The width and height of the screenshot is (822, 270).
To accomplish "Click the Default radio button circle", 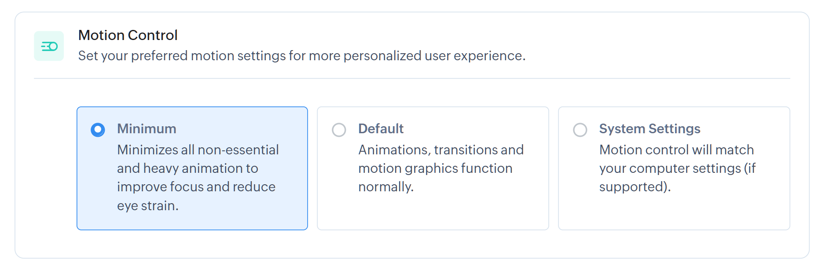I will (339, 130).
